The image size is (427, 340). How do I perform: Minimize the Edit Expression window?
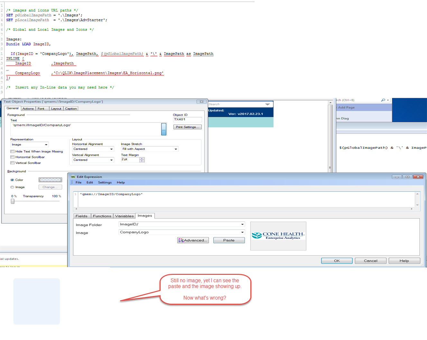click(x=397, y=177)
